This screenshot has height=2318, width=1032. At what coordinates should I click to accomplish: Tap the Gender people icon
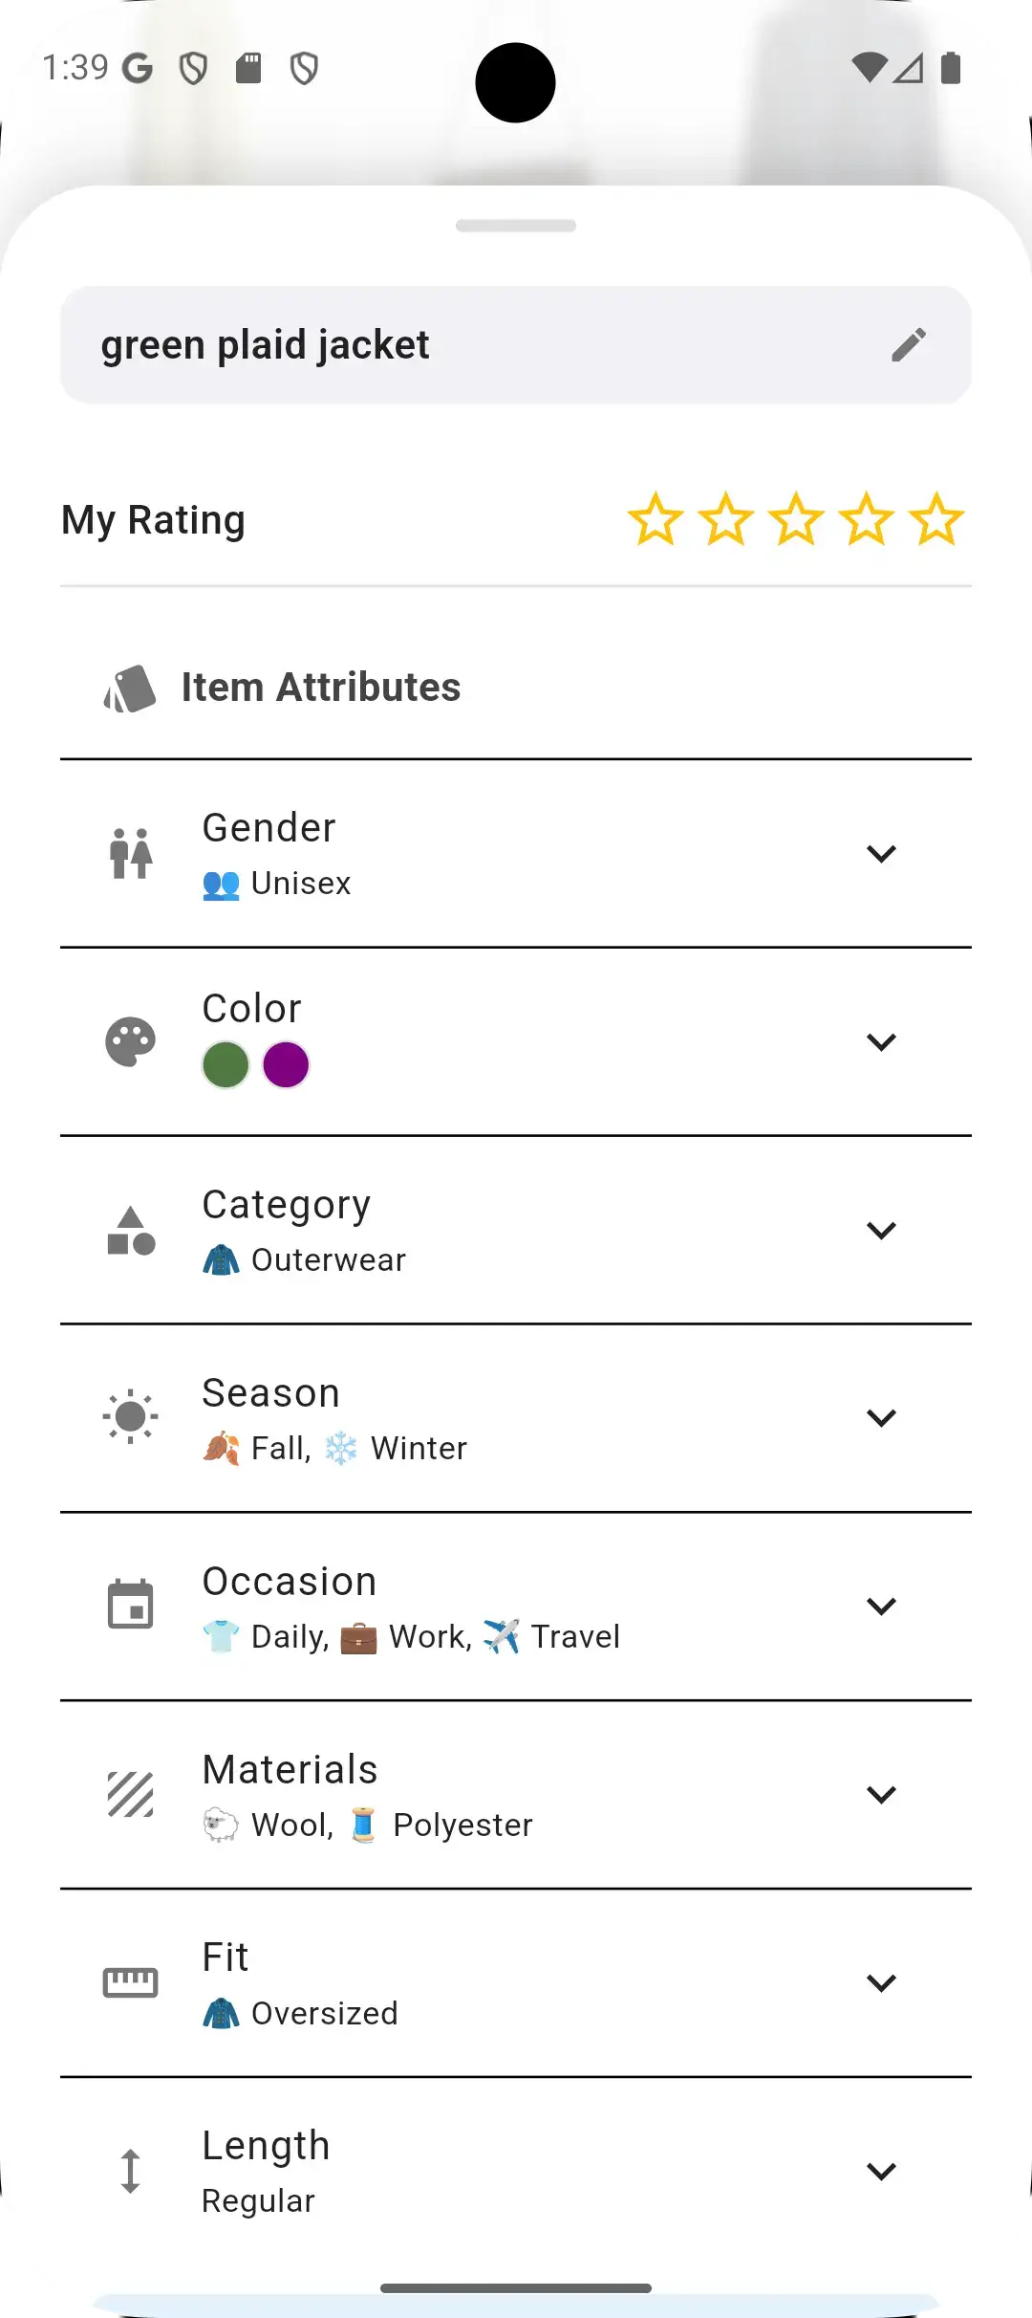point(131,853)
